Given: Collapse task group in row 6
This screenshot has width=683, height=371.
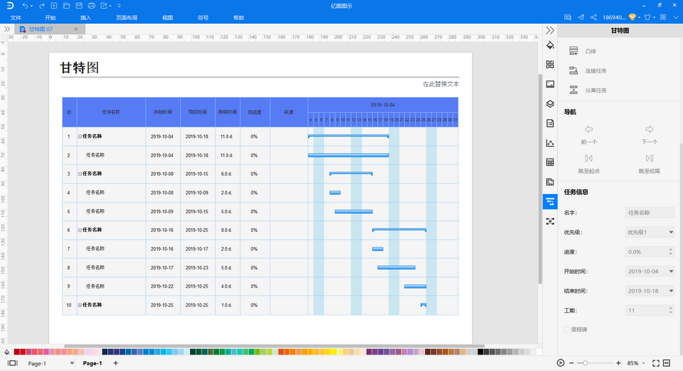Looking at the screenshot, I should pos(80,230).
